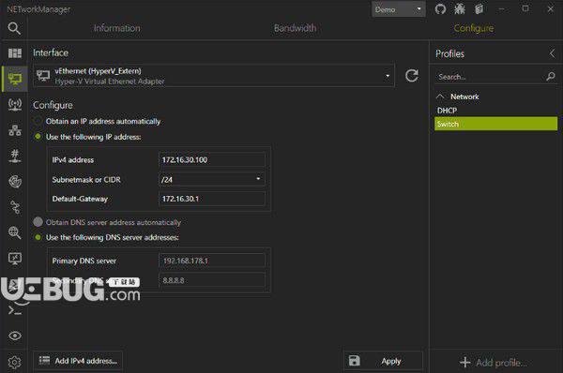The image size is (563, 373).
Task: Open the IP Scanner sidebar icon
Action: pos(15,130)
